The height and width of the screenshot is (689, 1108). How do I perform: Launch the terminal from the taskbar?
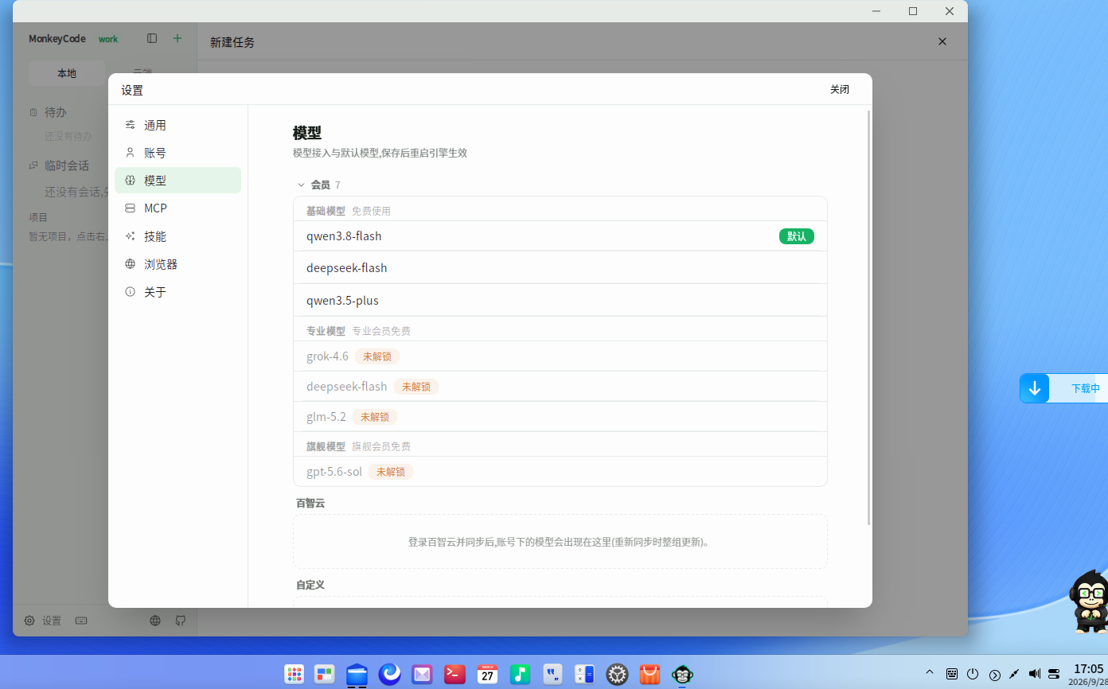[455, 675]
